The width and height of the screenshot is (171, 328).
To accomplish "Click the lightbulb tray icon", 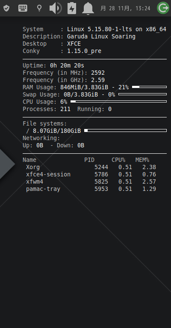I will coord(39,9).
